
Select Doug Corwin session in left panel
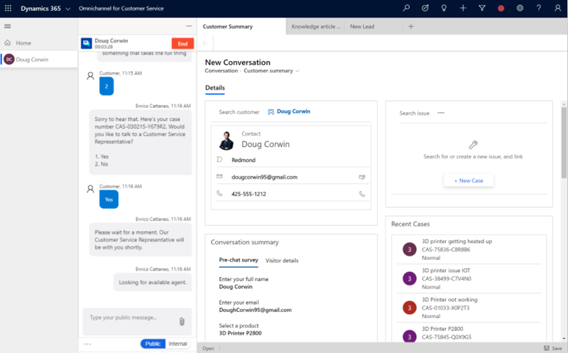tap(39, 60)
